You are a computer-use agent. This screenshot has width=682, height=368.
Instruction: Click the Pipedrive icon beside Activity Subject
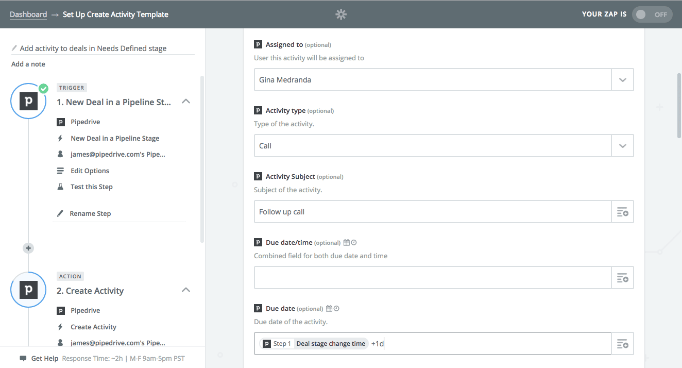(258, 177)
